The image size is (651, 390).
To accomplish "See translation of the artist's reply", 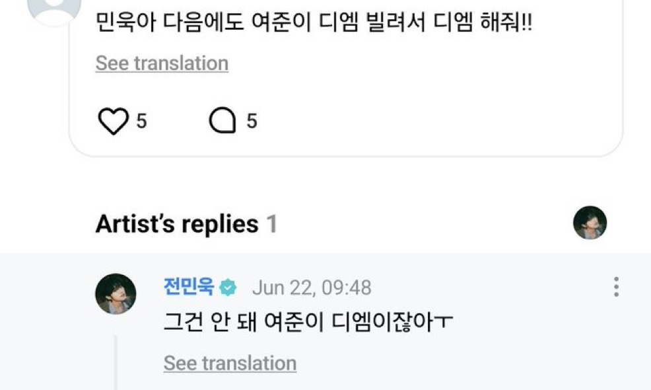I will click(x=230, y=363).
